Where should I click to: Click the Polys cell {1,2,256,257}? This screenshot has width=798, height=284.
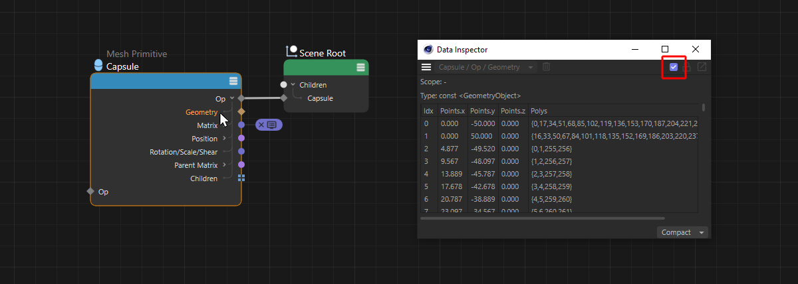[552, 161]
